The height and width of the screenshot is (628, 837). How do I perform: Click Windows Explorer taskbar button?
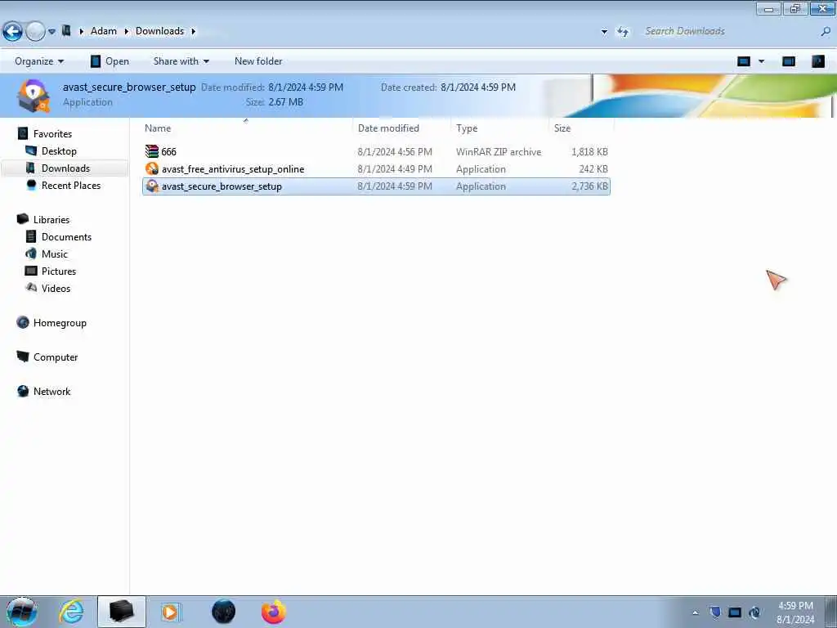coord(121,612)
